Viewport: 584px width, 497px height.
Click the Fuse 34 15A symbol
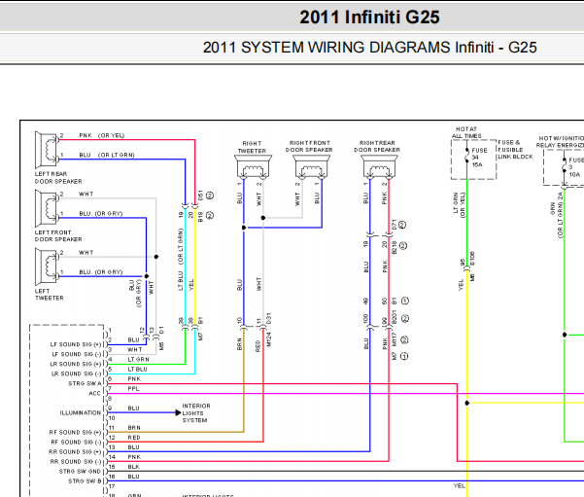(467, 160)
